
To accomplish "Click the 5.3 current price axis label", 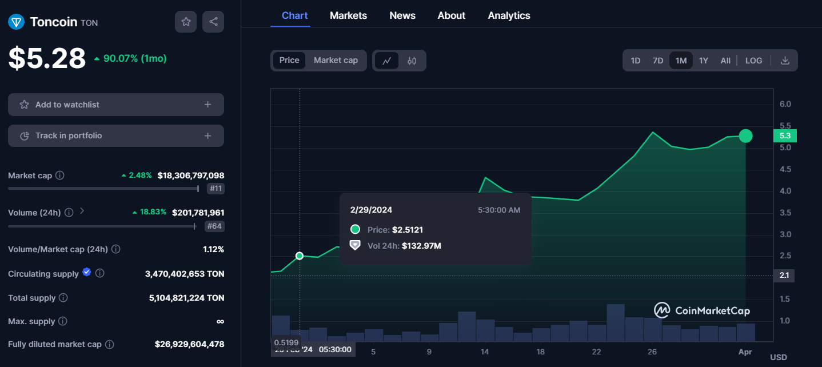I will click(x=784, y=135).
